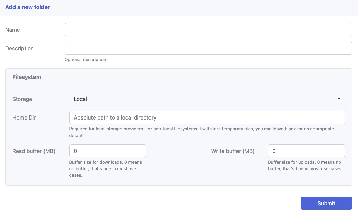The height and width of the screenshot is (215, 358).
Task: Click the Description field label
Action: click(19, 49)
